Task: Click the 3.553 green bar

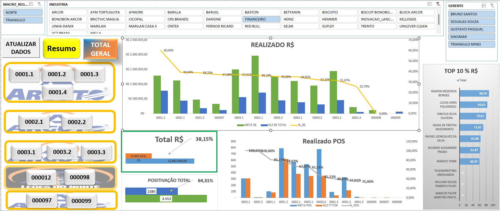Action: tap(166, 199)
